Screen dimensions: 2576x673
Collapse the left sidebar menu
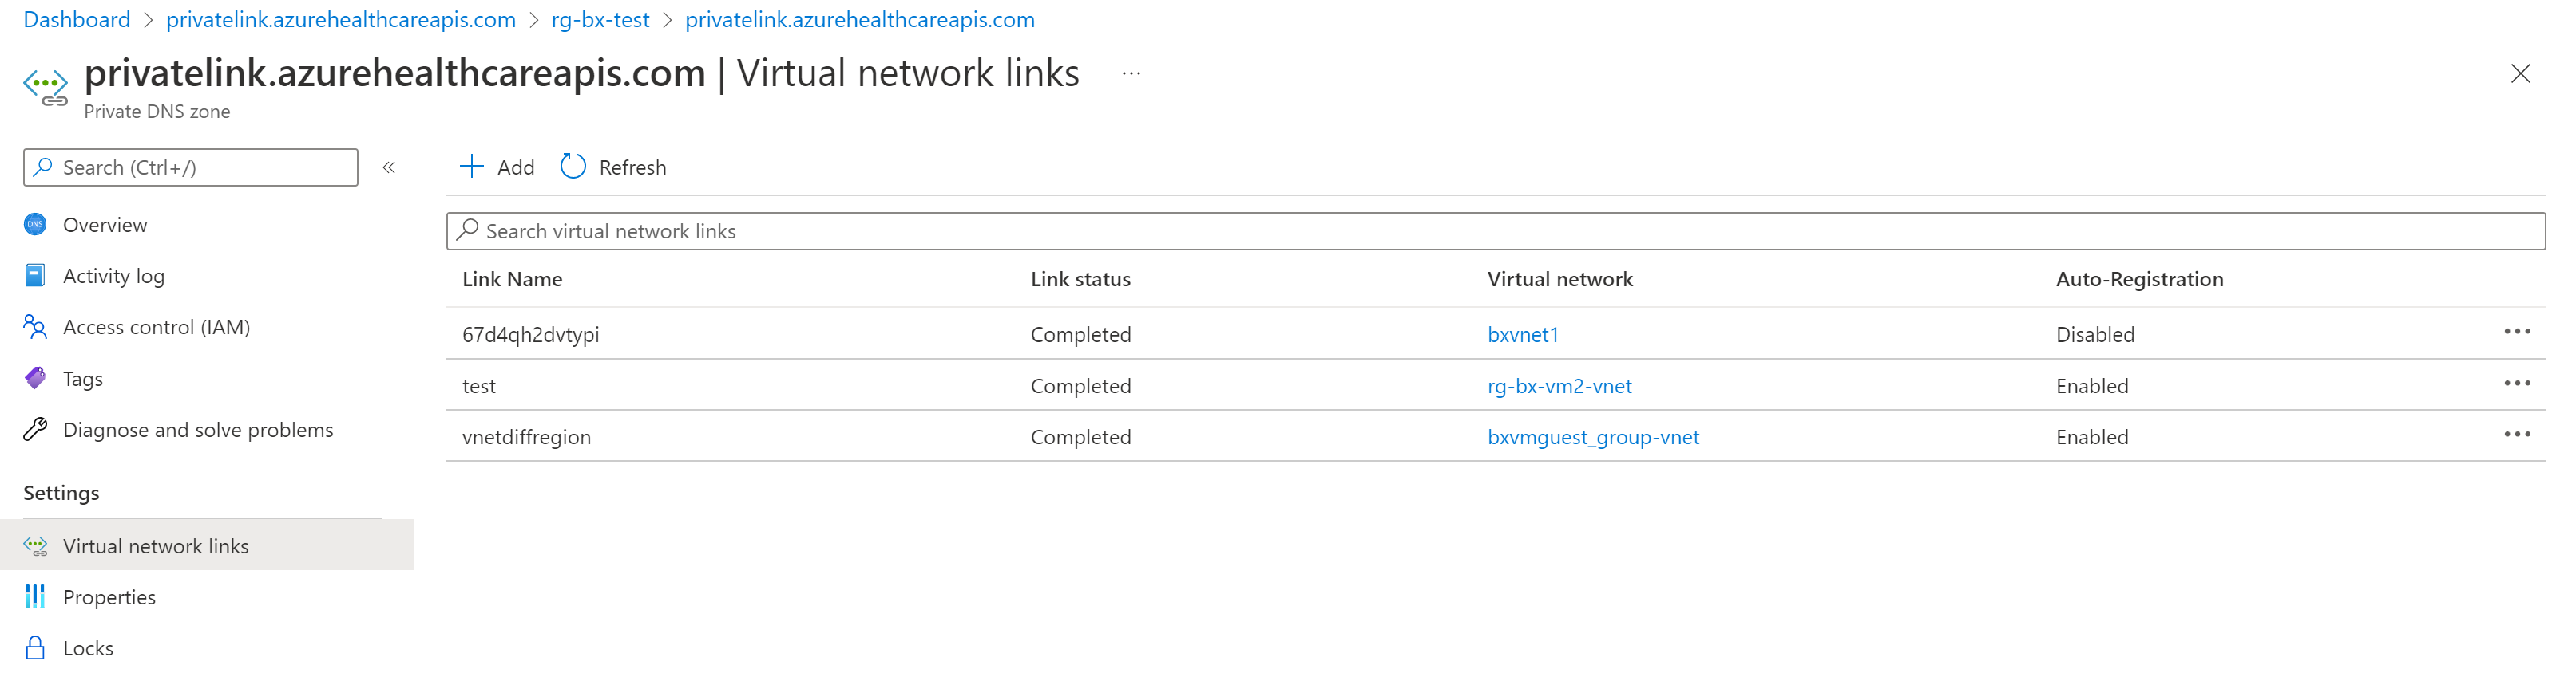pyautogui.click(x=389, y=167)
